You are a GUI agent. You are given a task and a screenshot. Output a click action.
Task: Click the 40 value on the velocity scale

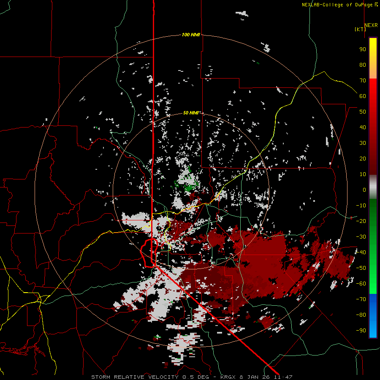[363, 127]
